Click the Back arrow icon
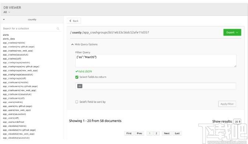248x144 pixels. [x=70, y=21]
